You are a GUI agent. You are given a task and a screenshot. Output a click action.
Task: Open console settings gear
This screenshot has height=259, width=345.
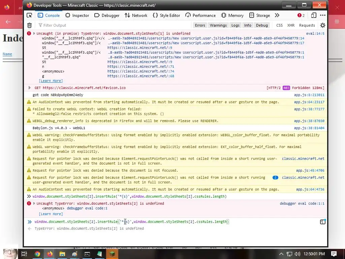pyautogui.click(x=322, y=25)
